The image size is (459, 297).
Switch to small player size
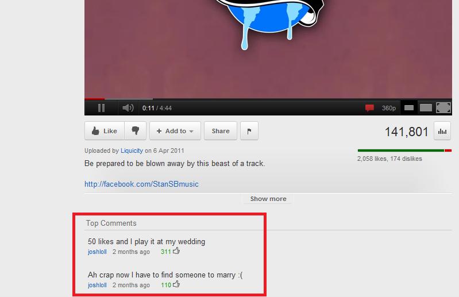pyautogui.click(x=409, y=108)
